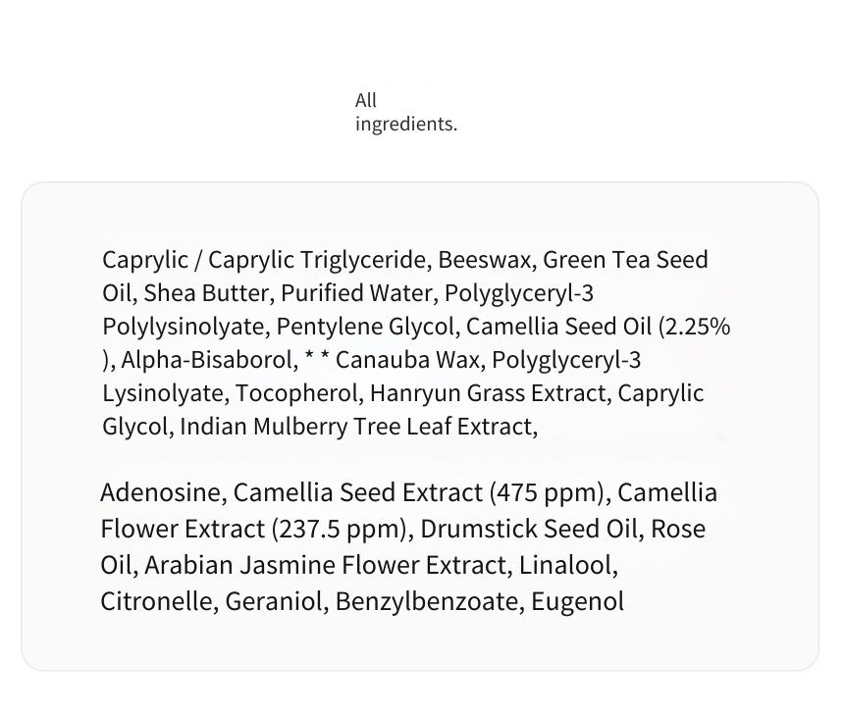This screenshot has width=844, height=713.
Task: Click 'Arabian Jasmine Flower Extract' text
Action: tap(326, 565)
